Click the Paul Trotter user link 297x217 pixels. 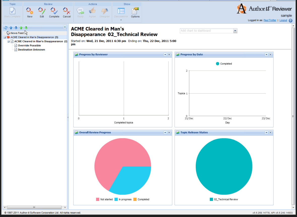click(270, 20)
